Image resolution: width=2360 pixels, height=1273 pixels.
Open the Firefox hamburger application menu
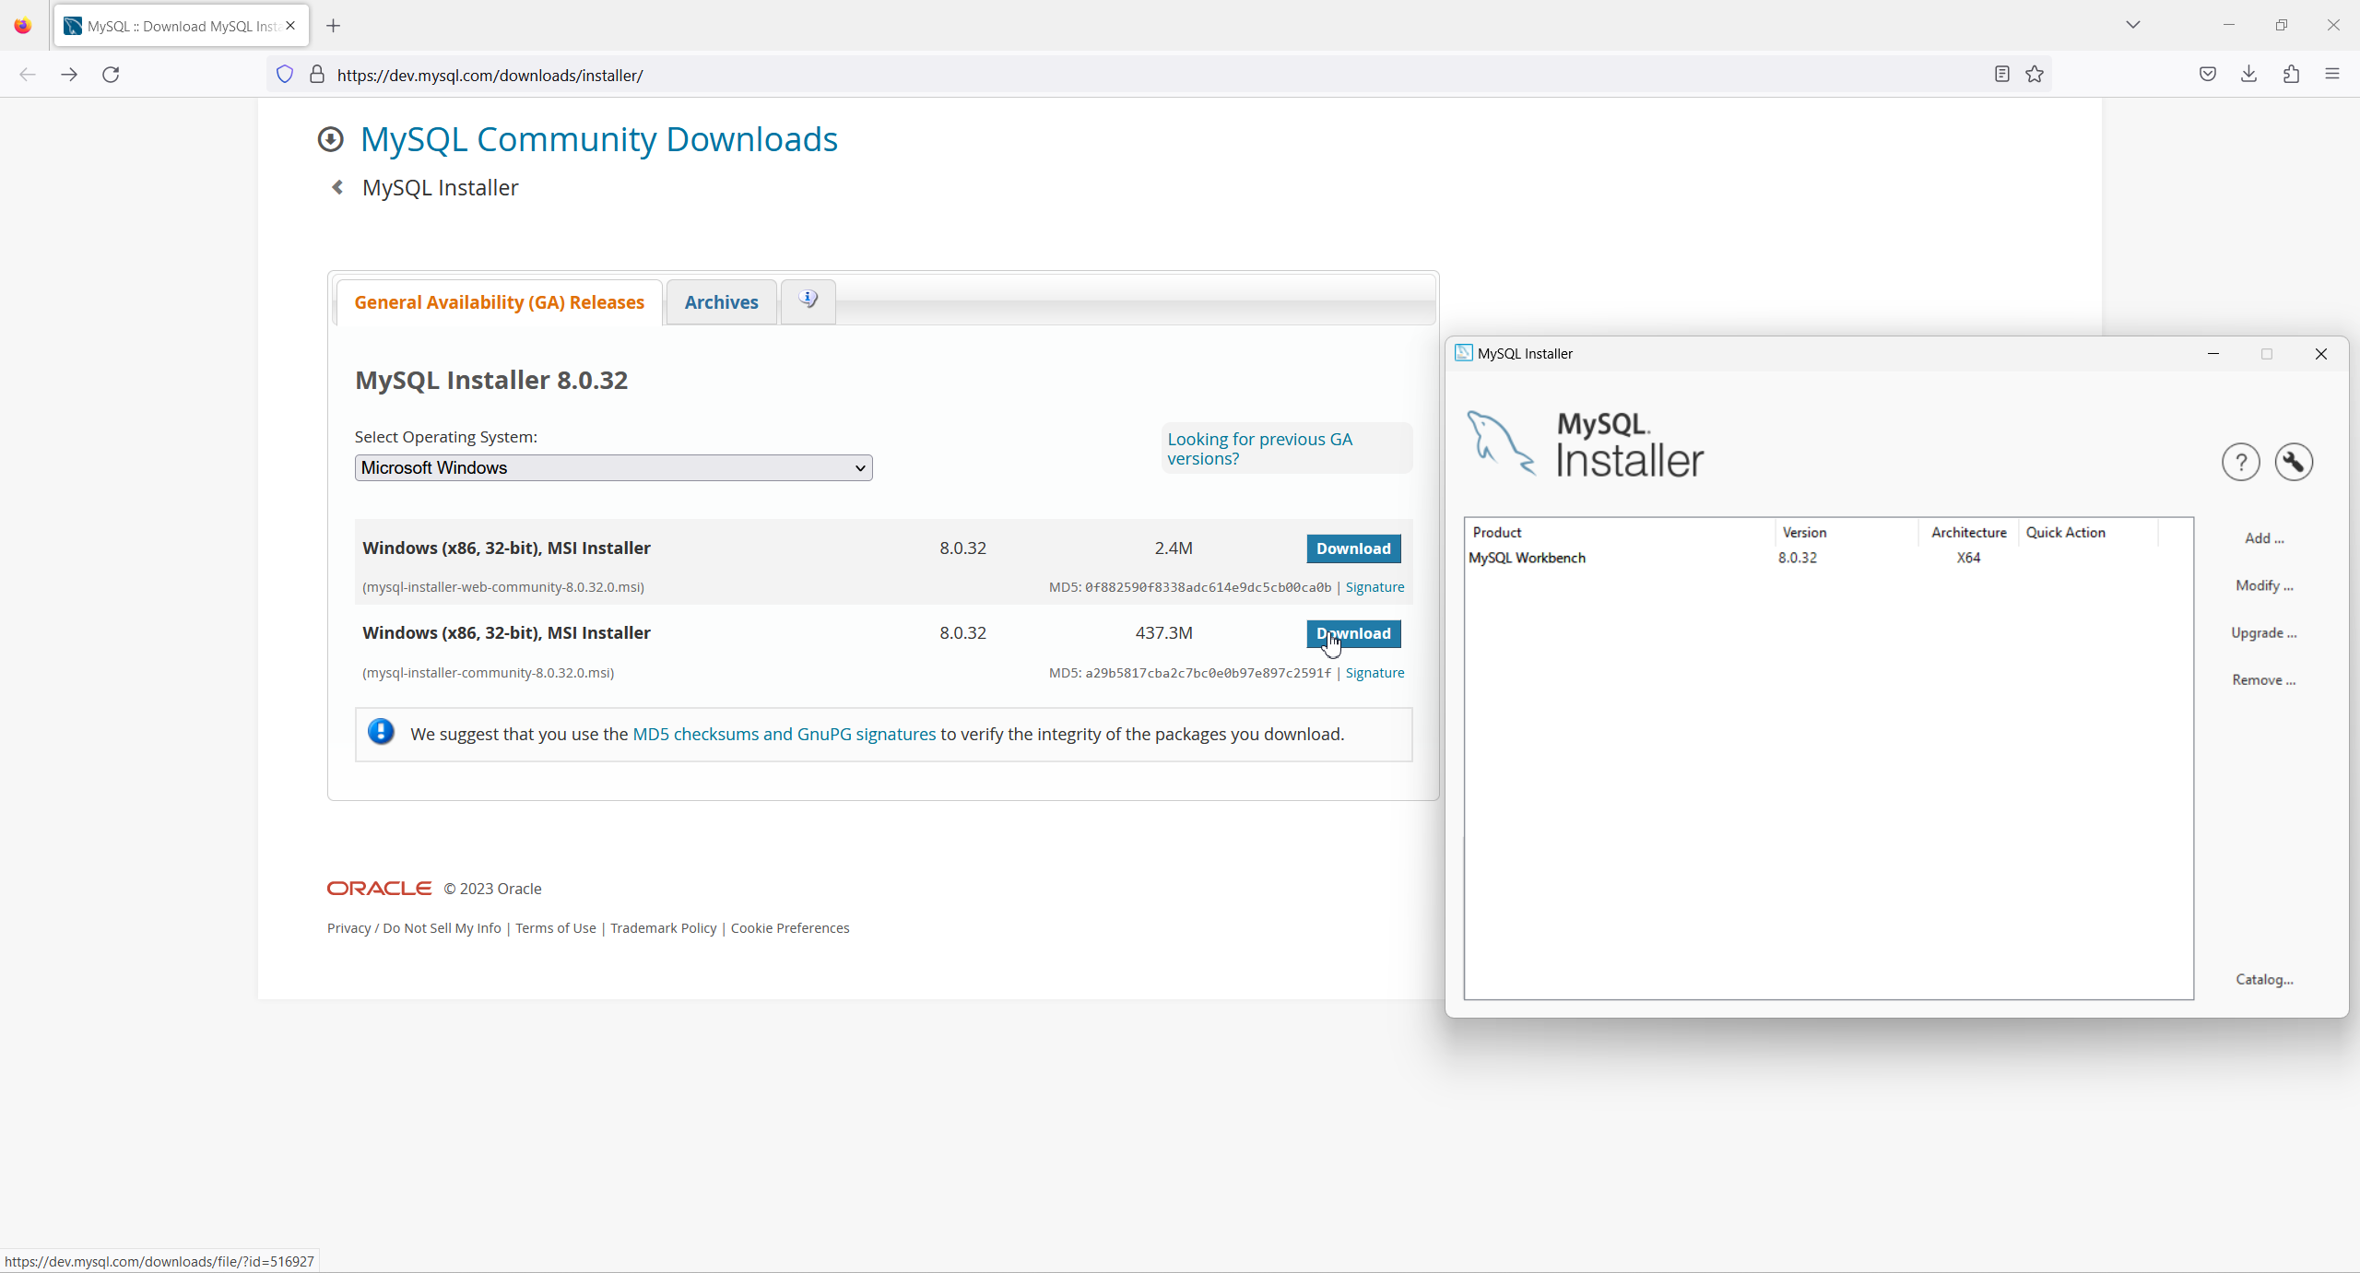[x=2332, y=75]
